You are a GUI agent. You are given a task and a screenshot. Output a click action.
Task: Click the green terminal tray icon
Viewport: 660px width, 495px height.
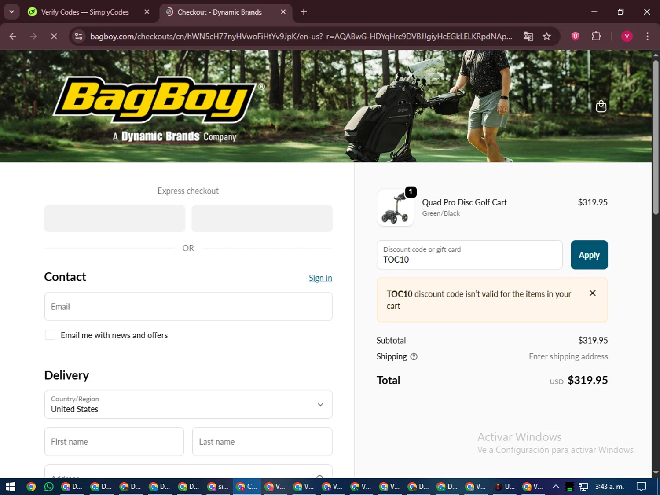point(569,487)
